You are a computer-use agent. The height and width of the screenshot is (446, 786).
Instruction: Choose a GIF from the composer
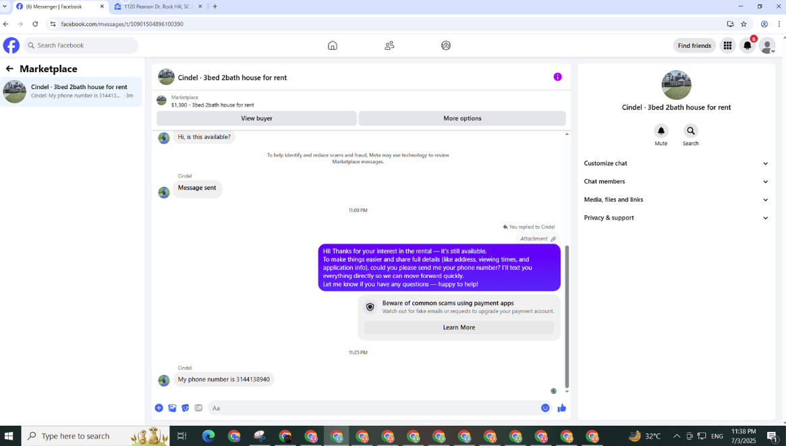point(198,408)
